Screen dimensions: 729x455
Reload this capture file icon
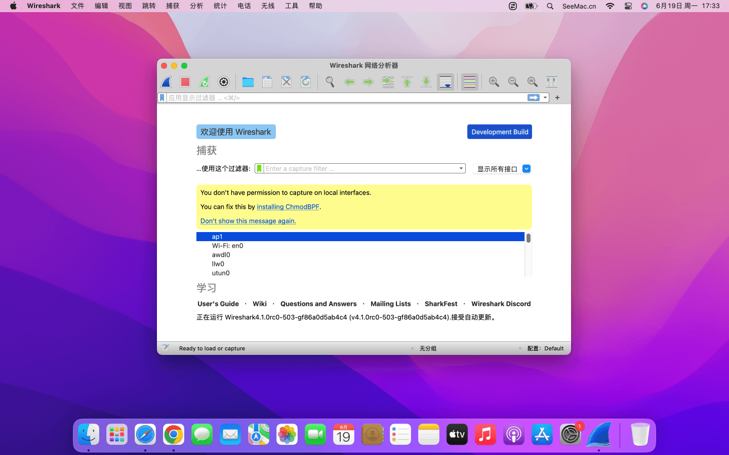tap(306, 82)
